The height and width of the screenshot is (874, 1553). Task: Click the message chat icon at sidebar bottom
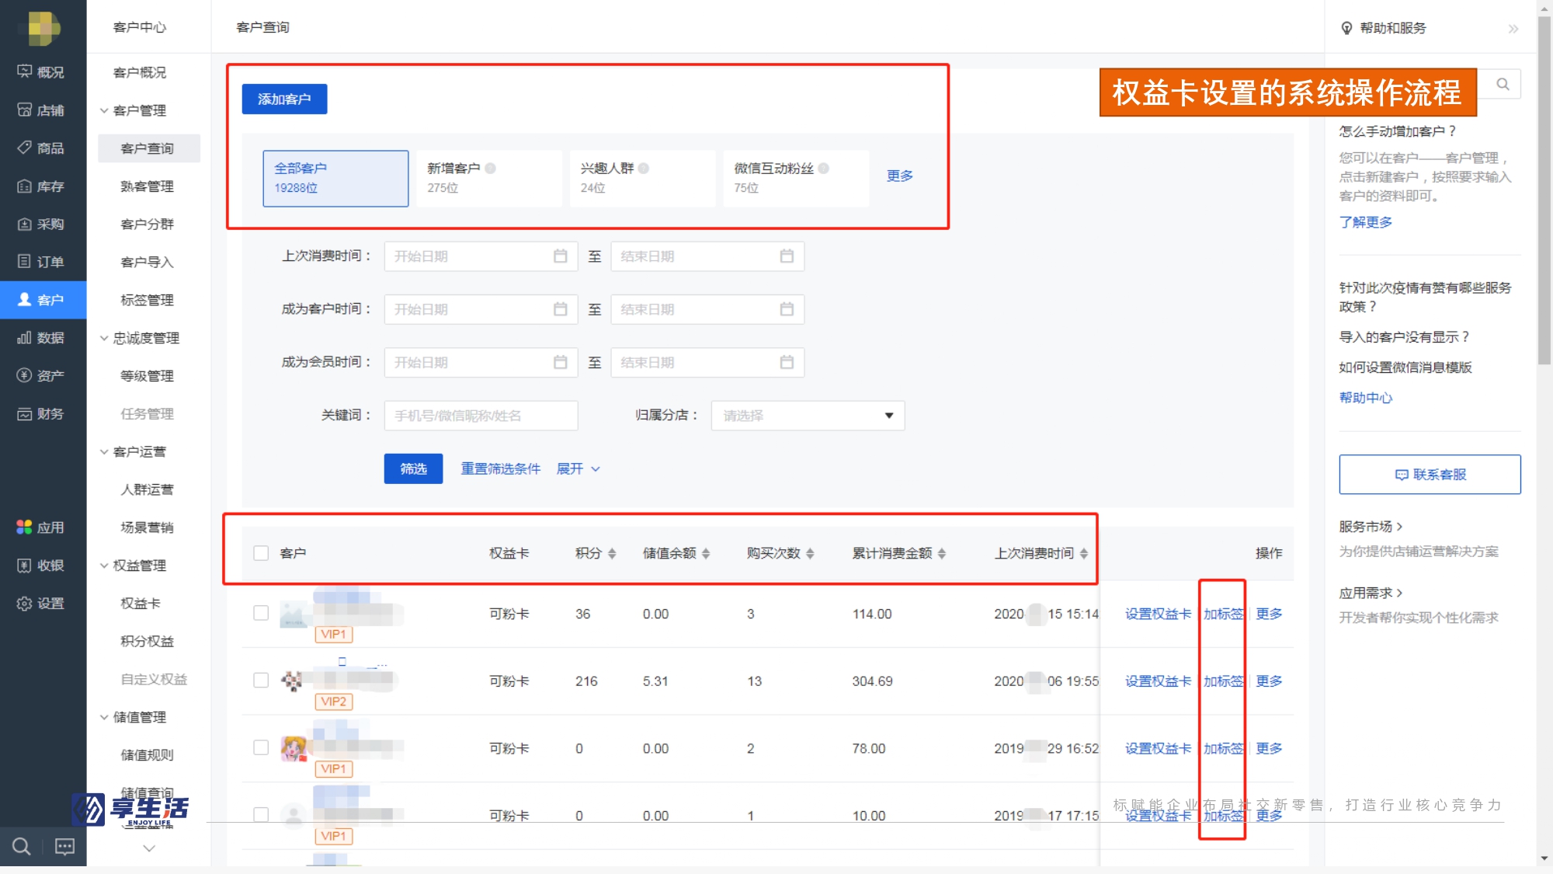click(65, 846)
